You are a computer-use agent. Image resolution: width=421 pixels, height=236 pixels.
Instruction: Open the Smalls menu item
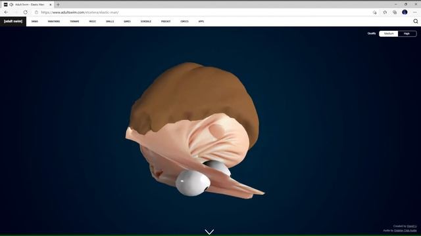(110, 22)
